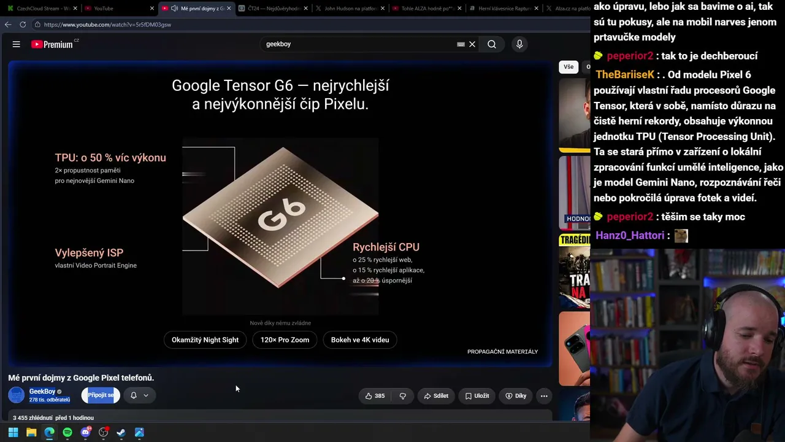Open GeekBoy channel avatar
This screenshot has height=442, width=785.
pyautogui.click(x=17, y=395)
